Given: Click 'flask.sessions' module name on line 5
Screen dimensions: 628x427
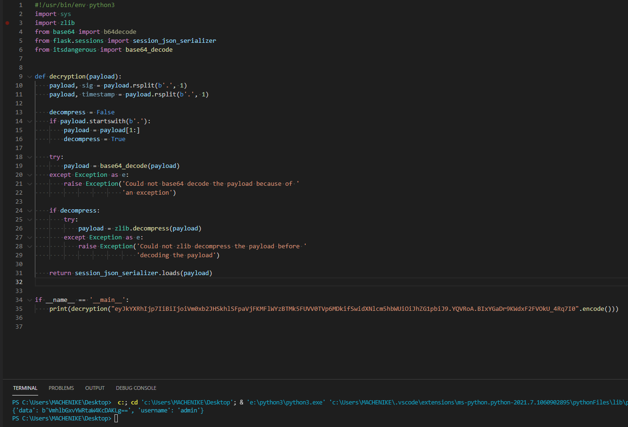Looking at the screenshot, I should [78, 40].
